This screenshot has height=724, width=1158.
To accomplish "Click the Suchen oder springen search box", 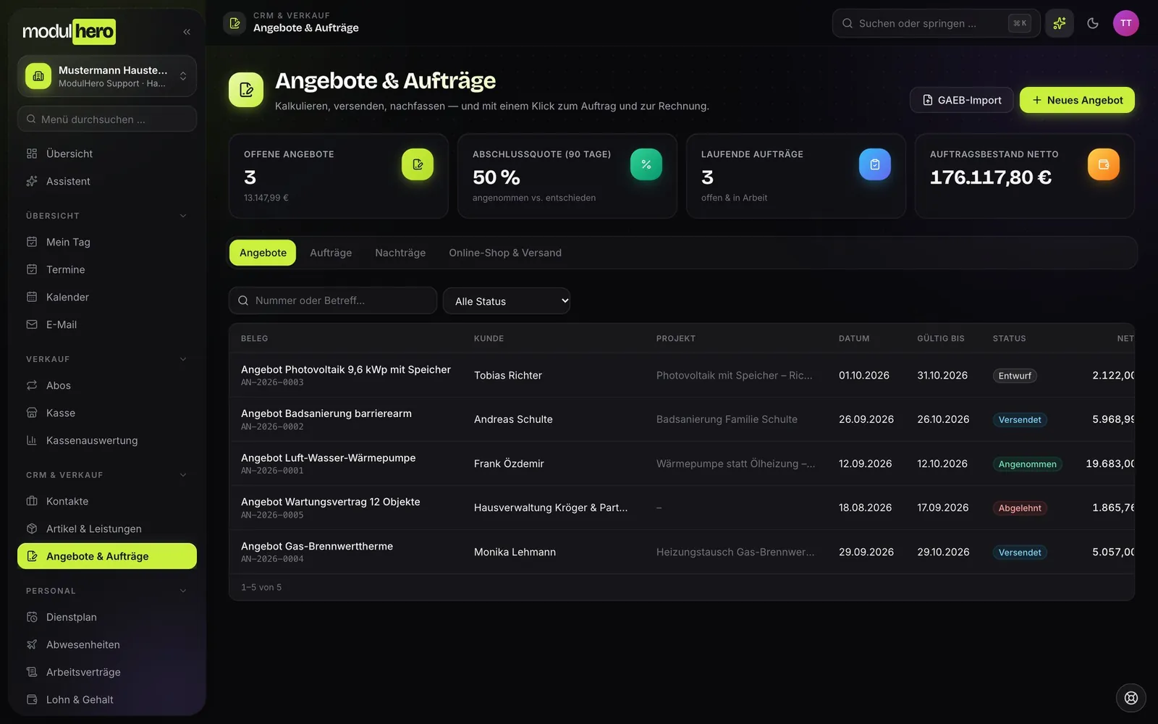I will point(936,23).
